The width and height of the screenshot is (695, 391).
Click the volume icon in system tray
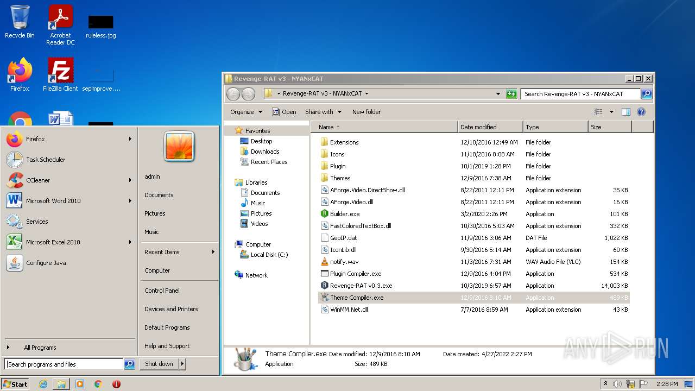pos(617,384)
